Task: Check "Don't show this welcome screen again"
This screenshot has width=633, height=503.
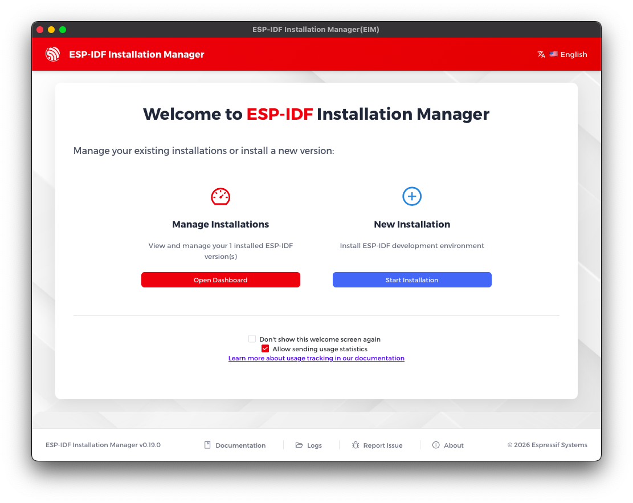Action: click(252, 339)
